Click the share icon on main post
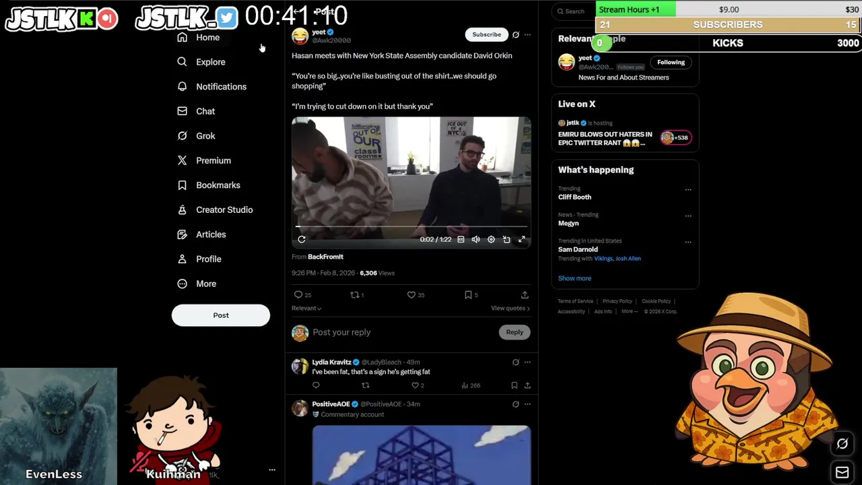This screenshot has height=485, width=862. (525, 294)
